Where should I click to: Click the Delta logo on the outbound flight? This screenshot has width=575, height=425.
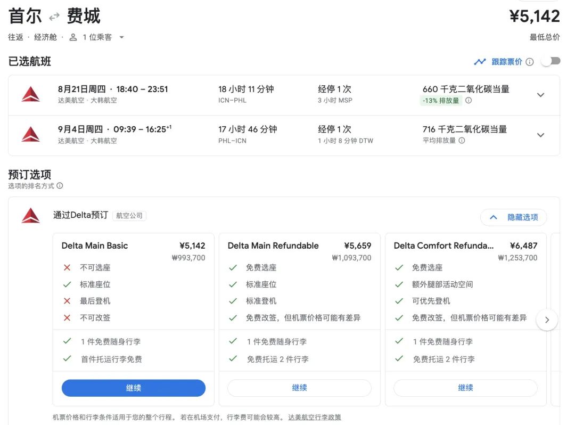(x=30, y=95)
